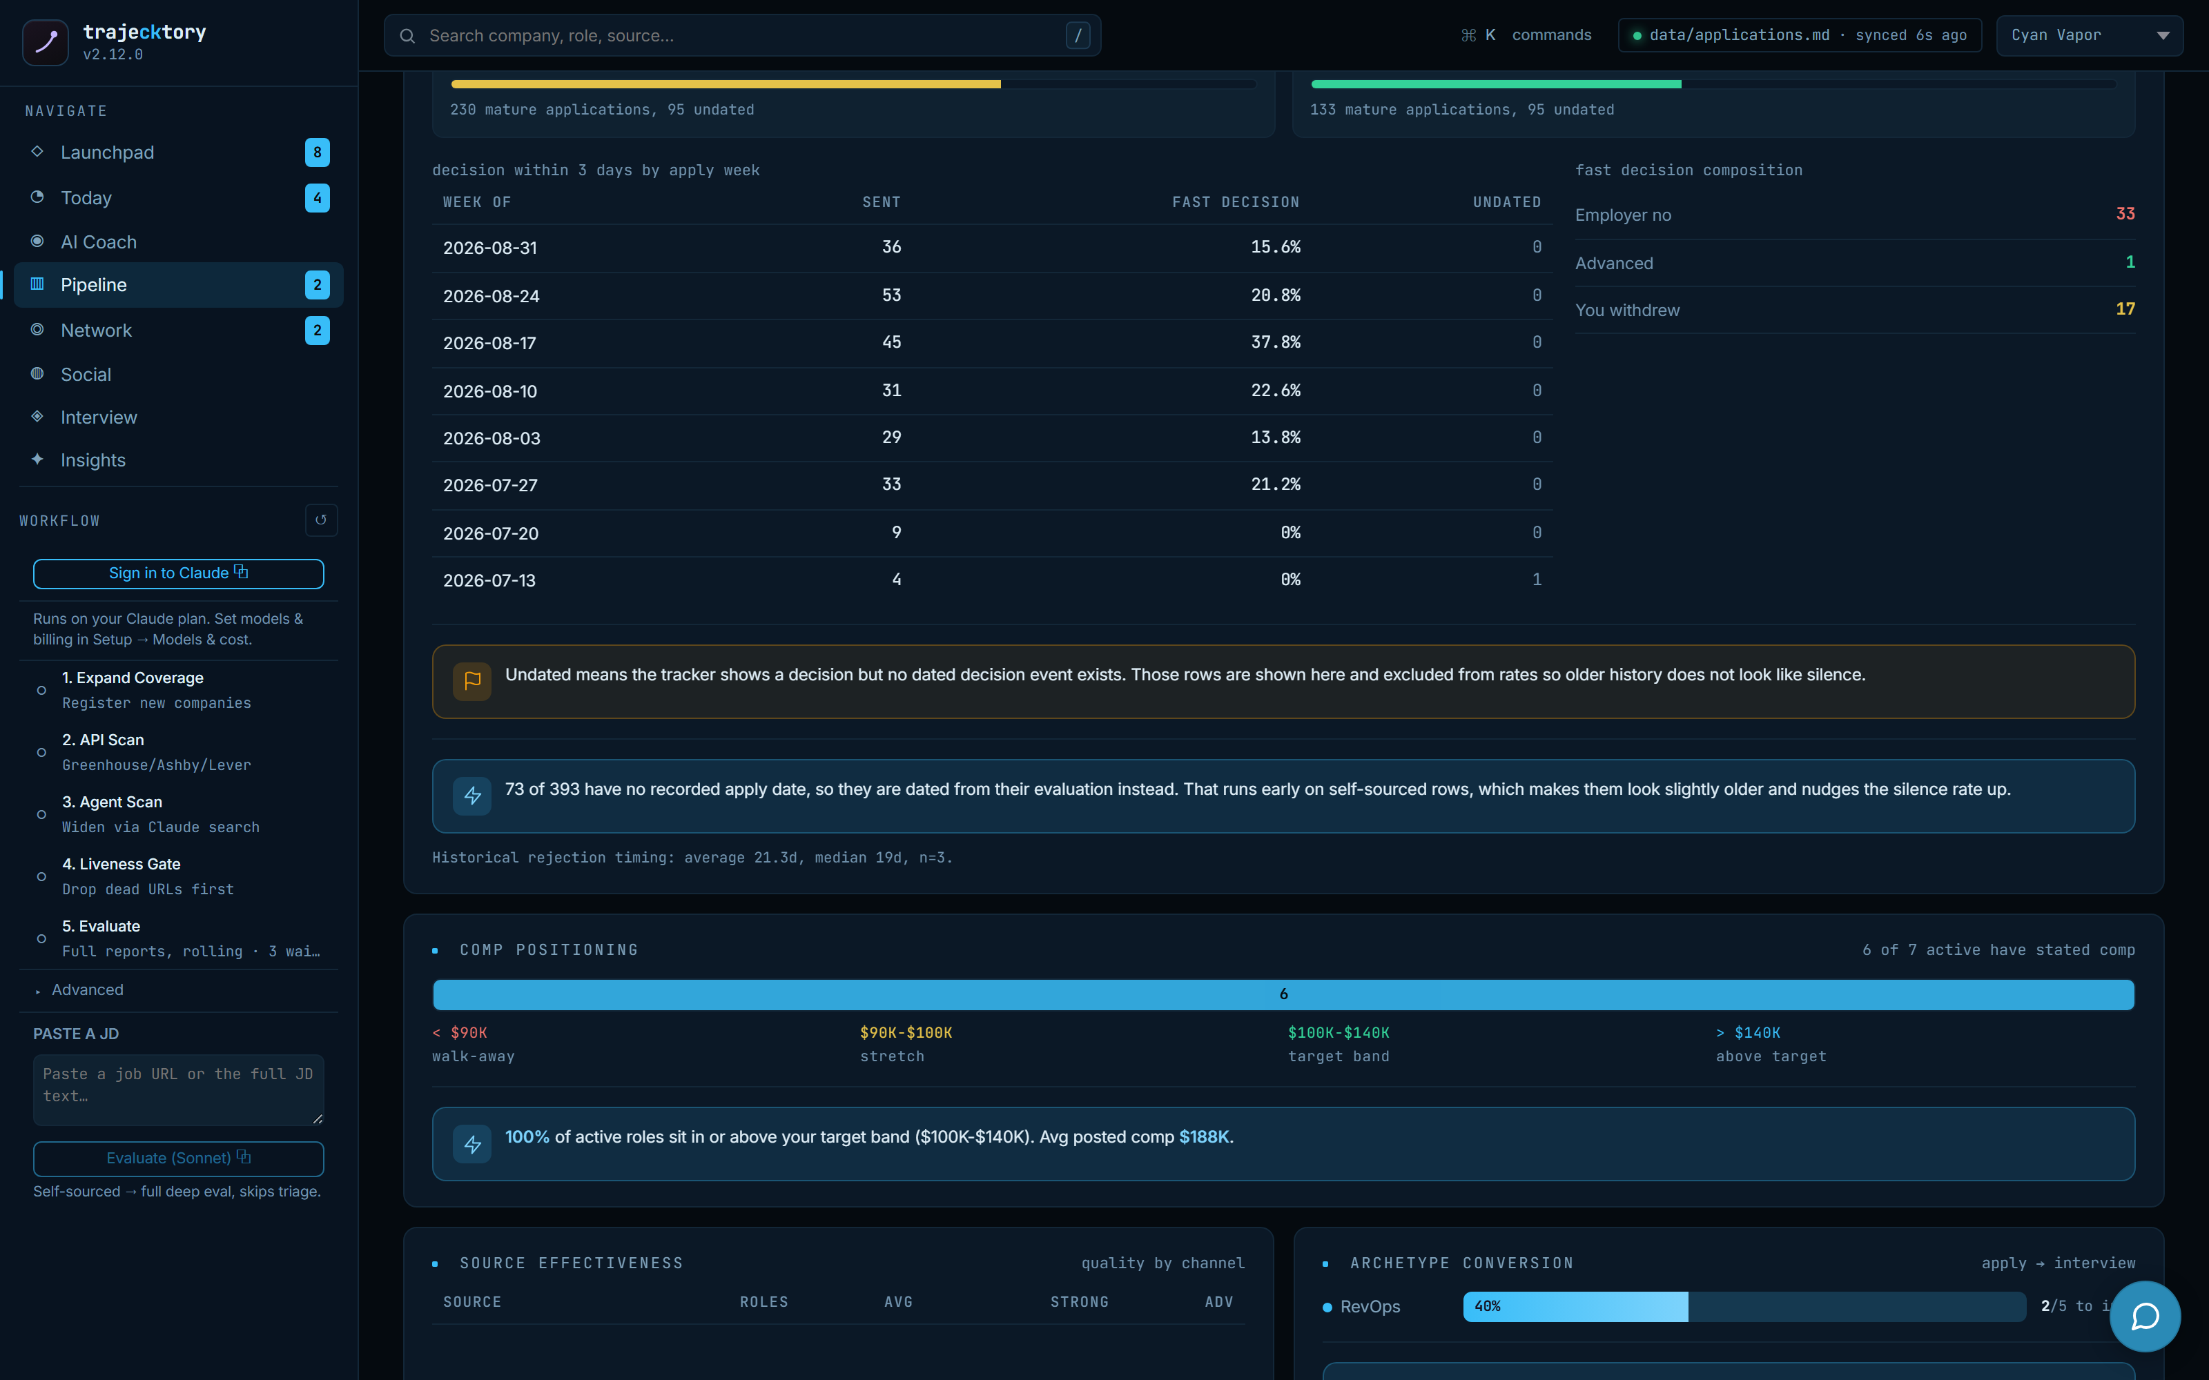Screen dimensions: 2209x1380
Task: Select the Liveness Gate step circle
Action: pyautogui.click(x=41, y=876)
